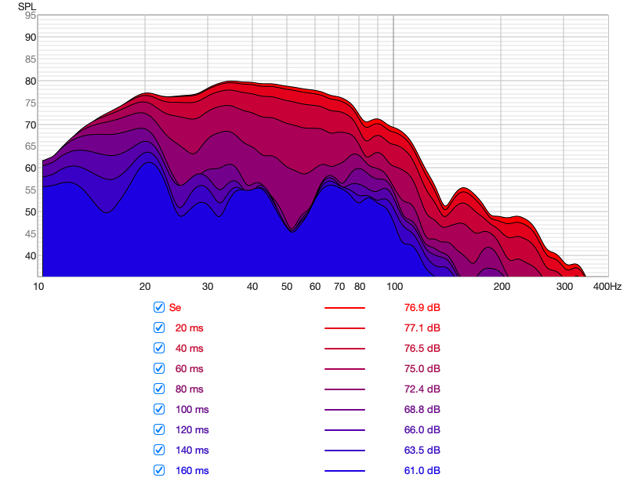
Task: Untick the 80 ms checkbox
Action: pyautogui.click(x=159, y=389)
